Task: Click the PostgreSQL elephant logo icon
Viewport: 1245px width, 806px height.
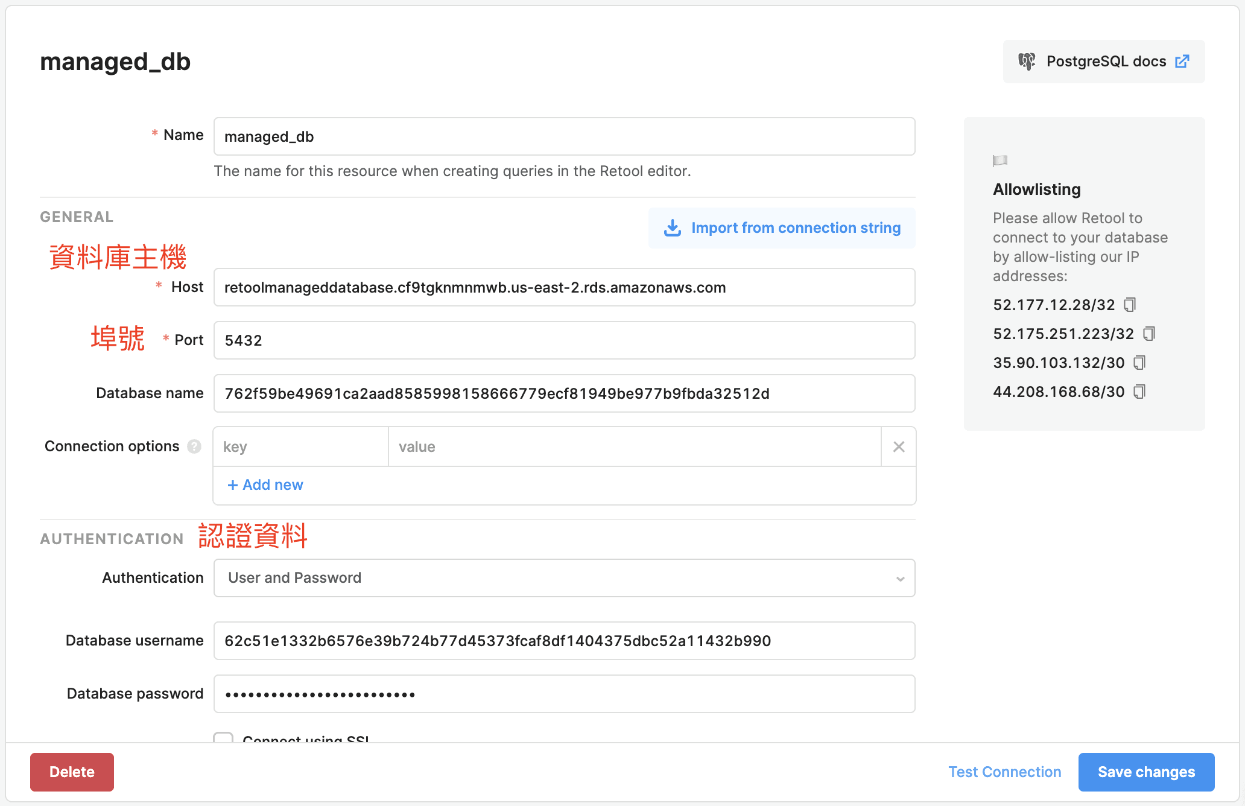Action: [x=1027, y=62]
